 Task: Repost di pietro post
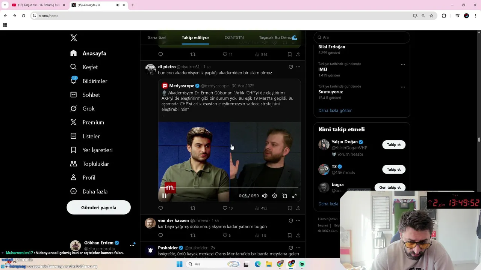point(193,208)
